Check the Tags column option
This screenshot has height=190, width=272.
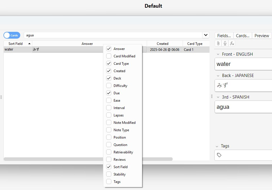[x=109, y=181]
